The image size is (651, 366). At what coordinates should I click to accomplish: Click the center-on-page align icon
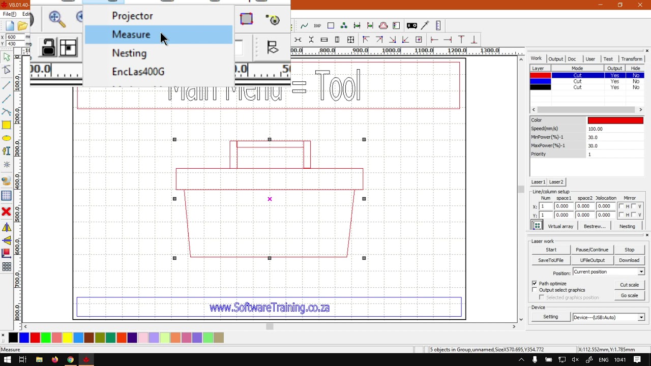pos(419,40)
